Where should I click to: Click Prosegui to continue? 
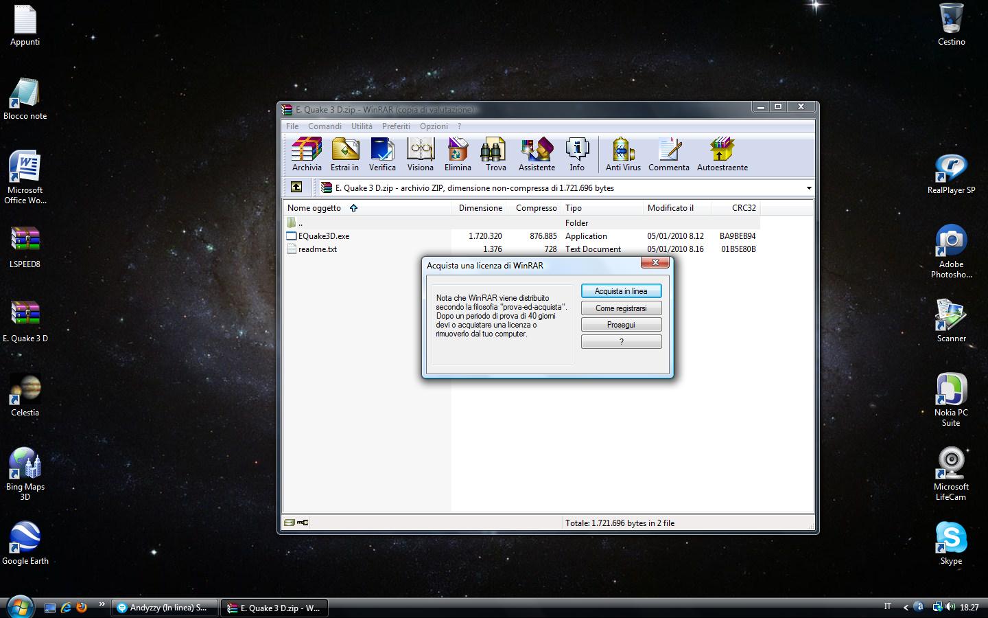(621, 325)
